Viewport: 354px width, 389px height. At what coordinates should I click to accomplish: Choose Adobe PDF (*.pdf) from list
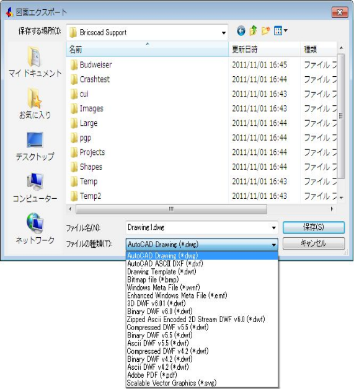152,375
